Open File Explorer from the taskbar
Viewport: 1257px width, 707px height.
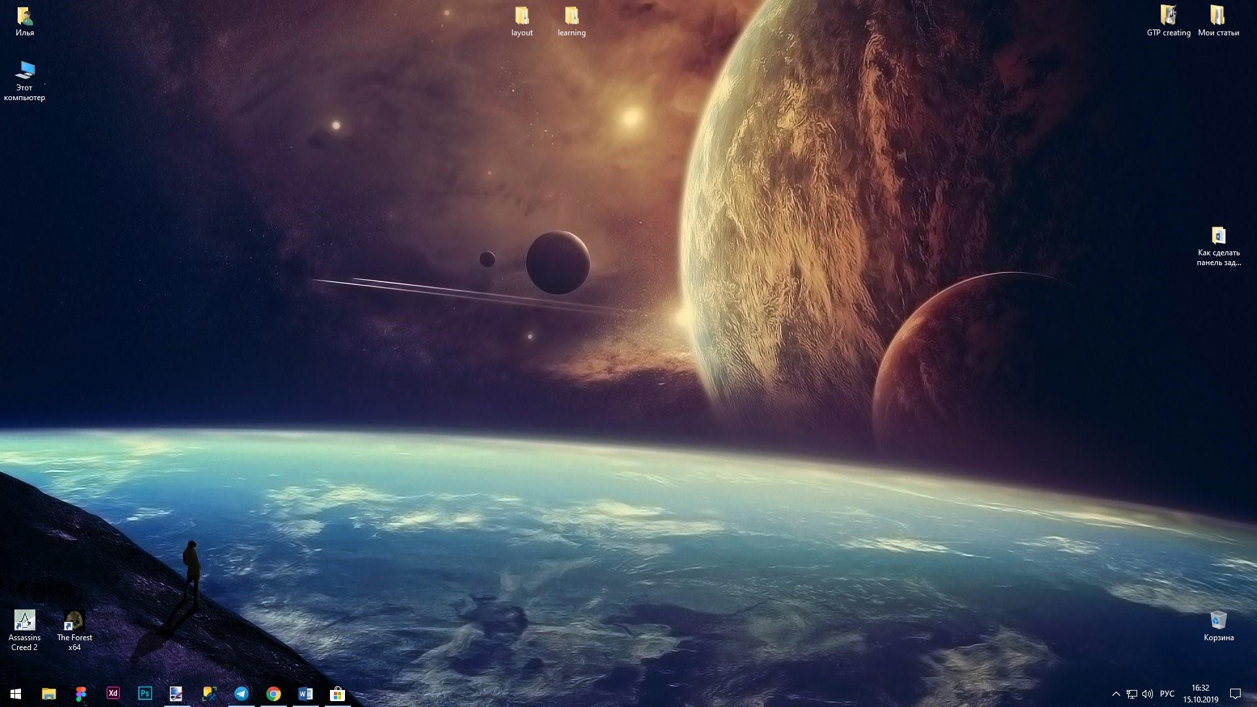click(48, 693)
